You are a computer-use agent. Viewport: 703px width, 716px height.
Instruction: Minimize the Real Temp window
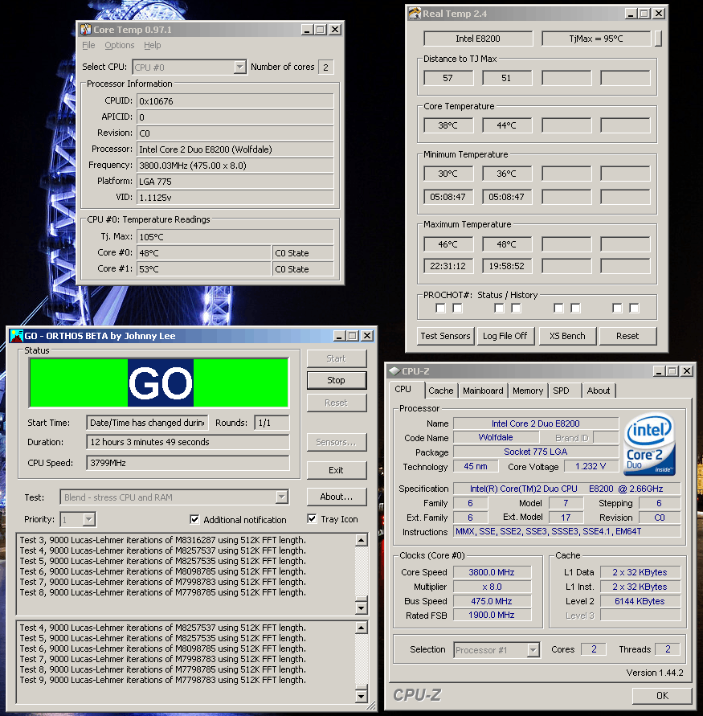click(x=631, y=14)
